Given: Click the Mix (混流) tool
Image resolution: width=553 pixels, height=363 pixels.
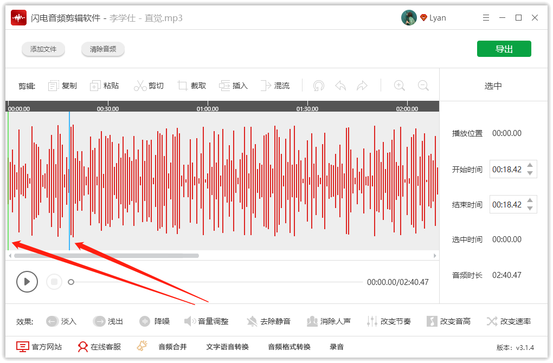Looking at the screenshot, I should [x=275, y=86].
